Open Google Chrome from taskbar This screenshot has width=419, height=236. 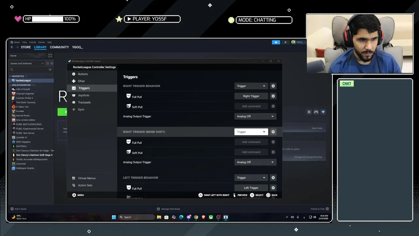pos(196,217)
